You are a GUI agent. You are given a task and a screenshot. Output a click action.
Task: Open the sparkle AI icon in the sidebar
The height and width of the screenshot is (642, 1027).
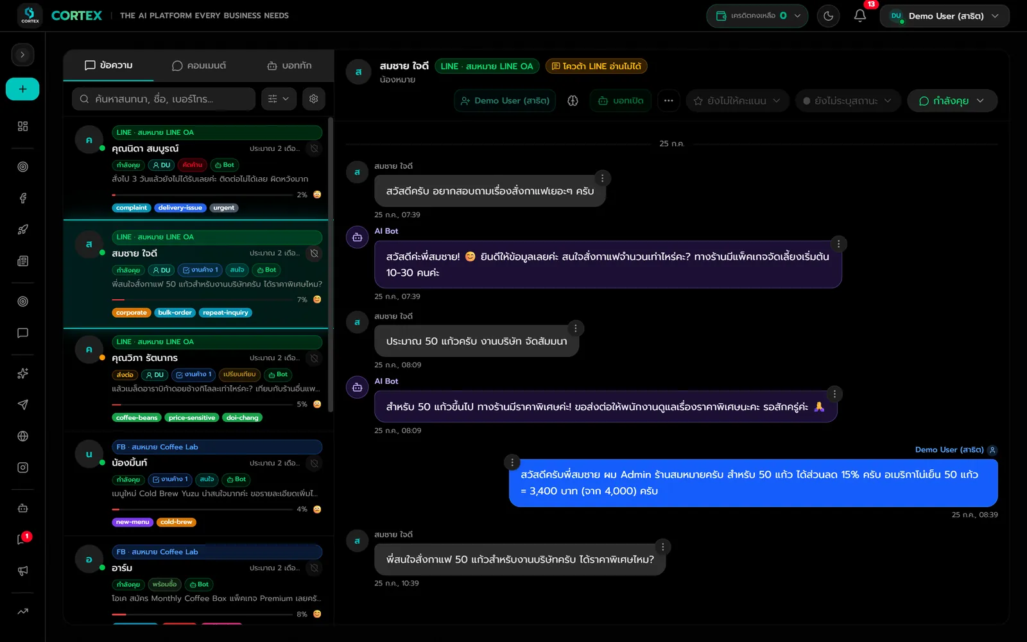[22, 374]
